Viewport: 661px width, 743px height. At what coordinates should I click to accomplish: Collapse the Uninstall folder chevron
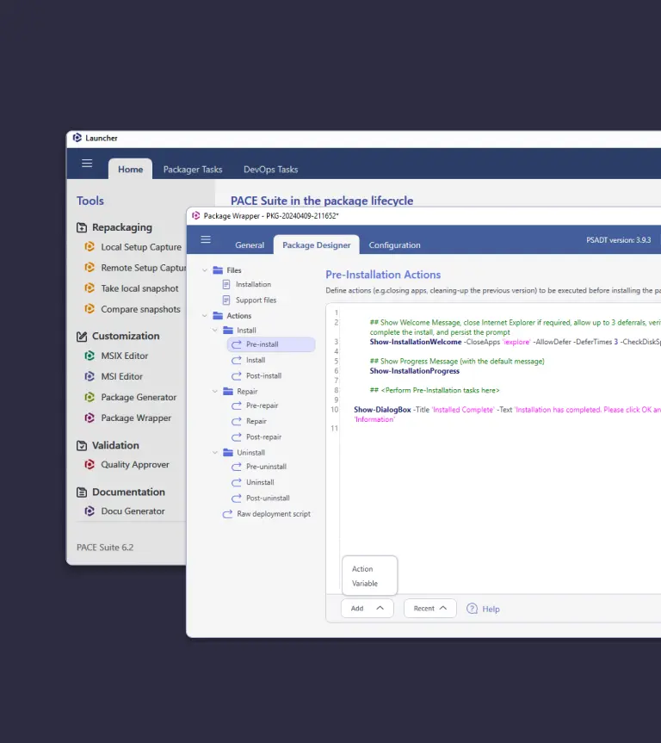(216, 453)
